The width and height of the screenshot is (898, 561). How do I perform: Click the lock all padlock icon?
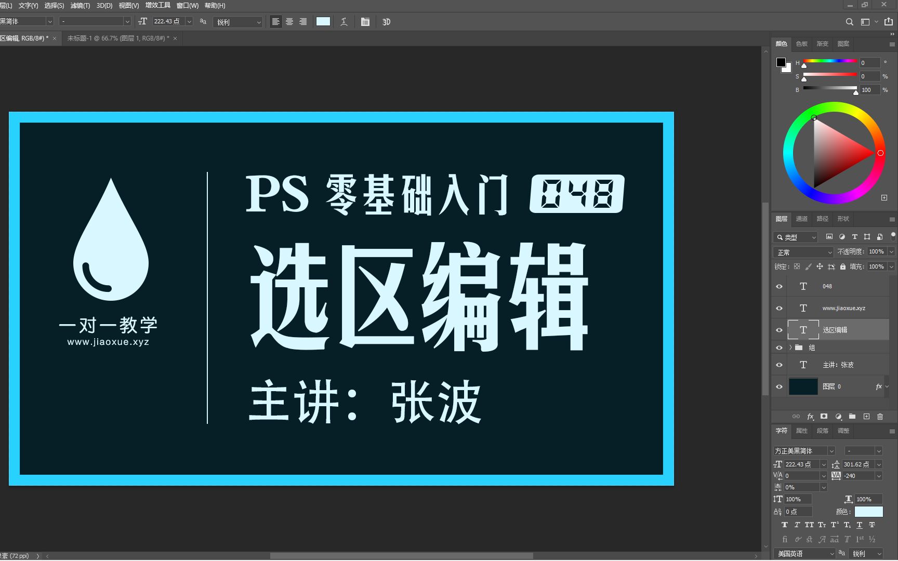(x=843, y=266)
